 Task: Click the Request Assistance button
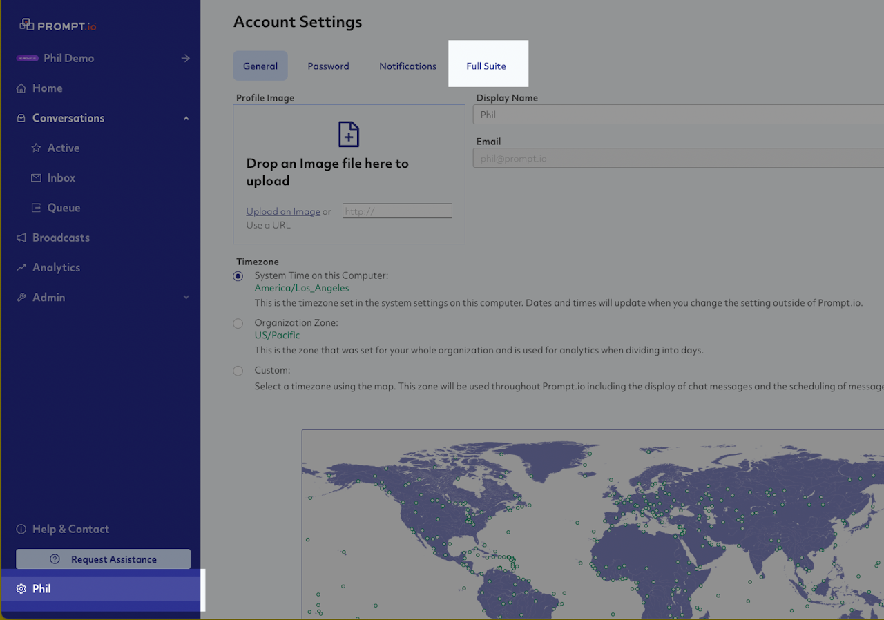[104, 559]
